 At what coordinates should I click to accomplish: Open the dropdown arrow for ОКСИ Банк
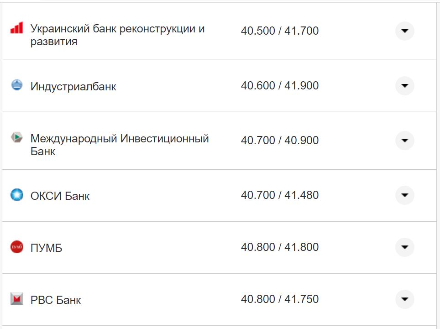404,195
